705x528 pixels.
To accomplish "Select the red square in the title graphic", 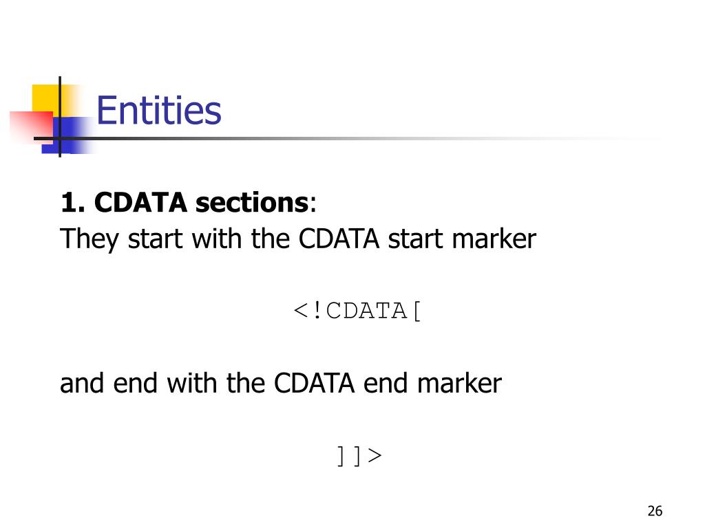I will [32, 127].
